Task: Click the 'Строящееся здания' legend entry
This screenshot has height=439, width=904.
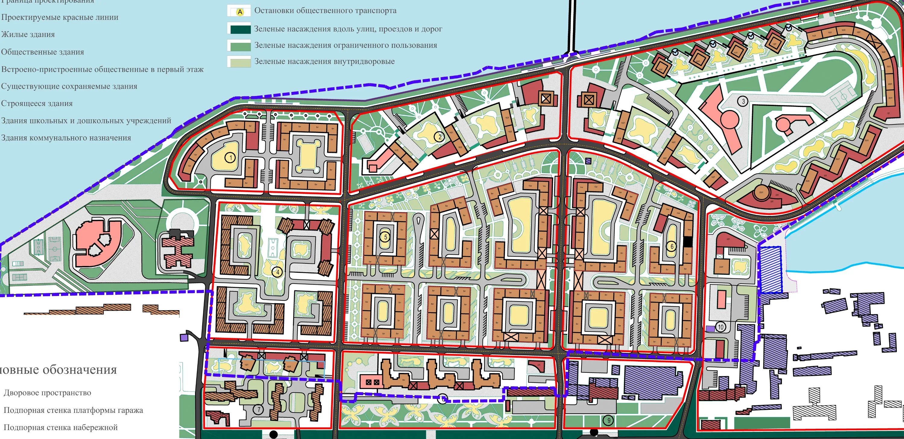Action: coord(37,104)
